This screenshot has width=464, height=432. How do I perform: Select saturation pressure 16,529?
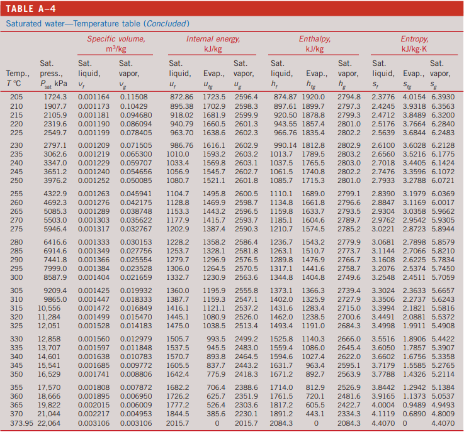pyautogui.click(x=49, y=374)
